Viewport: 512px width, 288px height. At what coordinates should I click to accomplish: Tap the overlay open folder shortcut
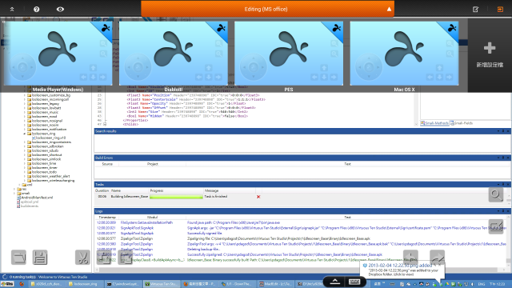tap(18, 258)
